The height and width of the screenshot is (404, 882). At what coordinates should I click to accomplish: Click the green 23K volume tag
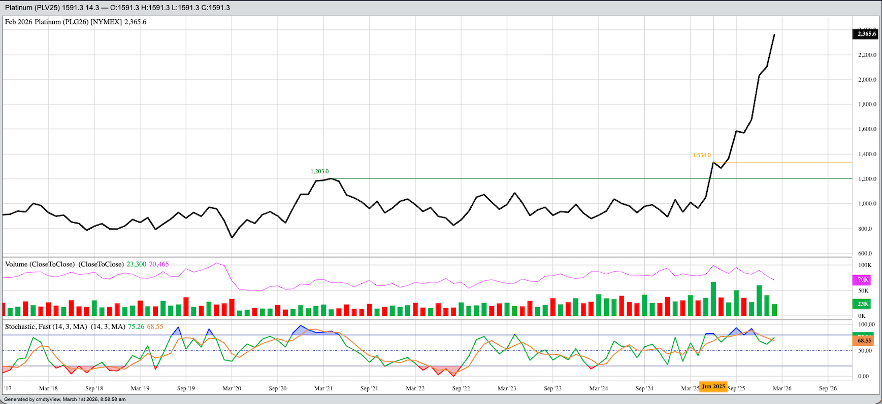pos(862,304)
